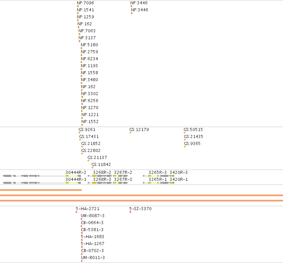This screenshot has width=283, height=263.
Task: Click the 5-SZ-3370 insertion label
Action: click(x=140, y=209)
